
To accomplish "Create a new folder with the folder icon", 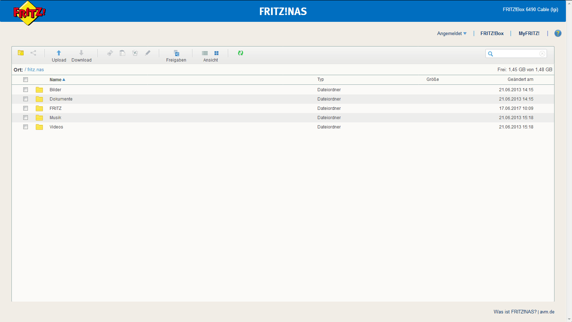I will click(x=21, y=53).
